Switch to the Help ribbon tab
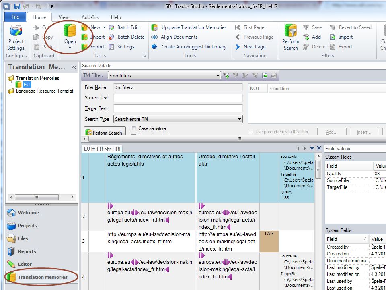The width and height of the screenshot is (386, 290). pyautogui.click(x=116, y=17)
